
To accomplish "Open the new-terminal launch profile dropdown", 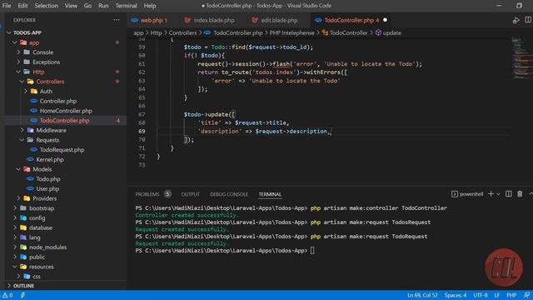I will tap(498, 194).
